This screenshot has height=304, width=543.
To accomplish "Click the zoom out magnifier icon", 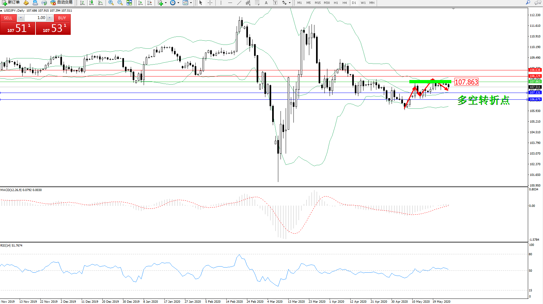I will coord(120,3).
